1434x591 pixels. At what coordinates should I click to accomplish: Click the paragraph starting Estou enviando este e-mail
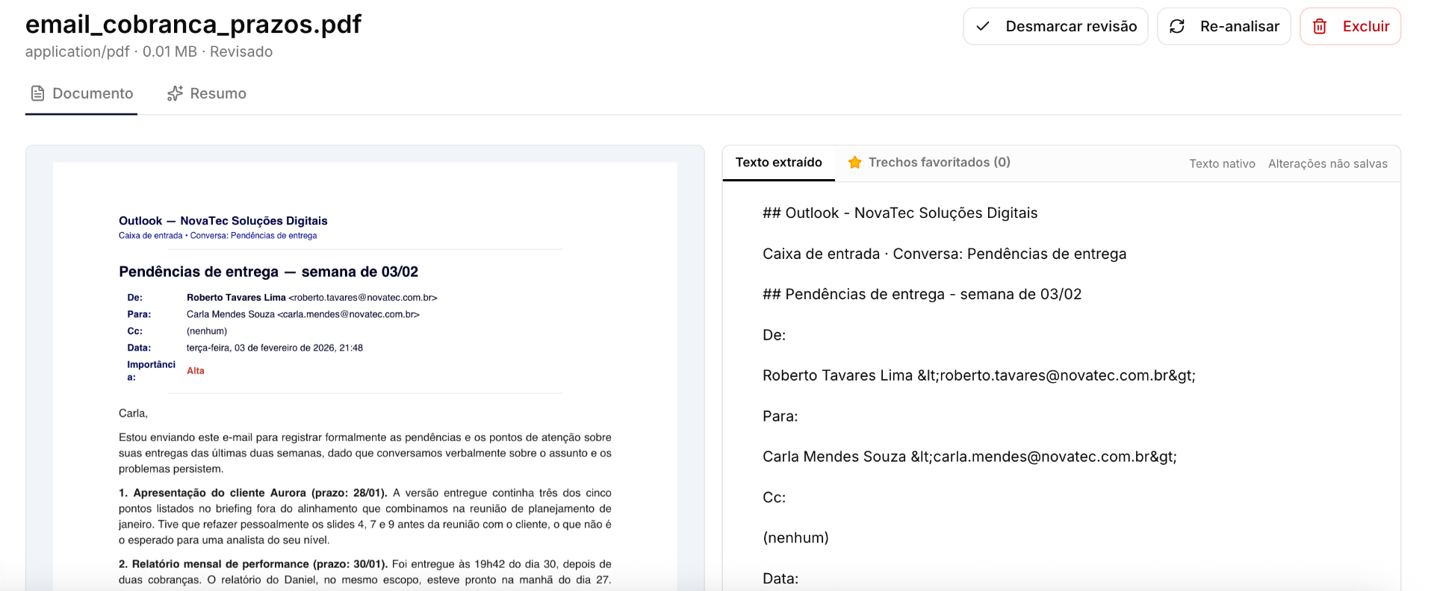[x=365, y=453]
